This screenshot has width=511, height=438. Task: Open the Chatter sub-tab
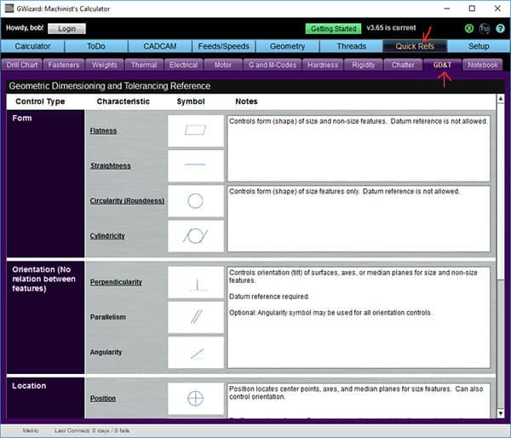click(x=403, y=65)
